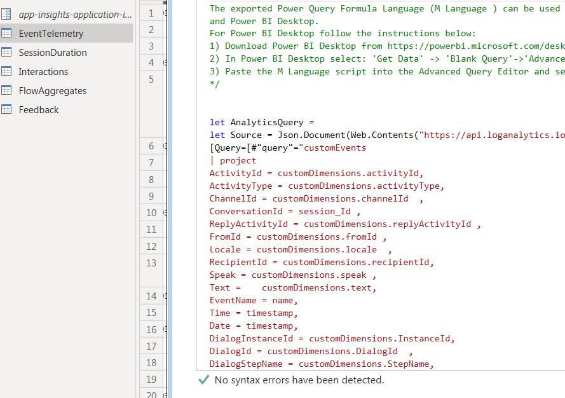
Task: Select row number 10 header
Action: [x=151, y=213]
